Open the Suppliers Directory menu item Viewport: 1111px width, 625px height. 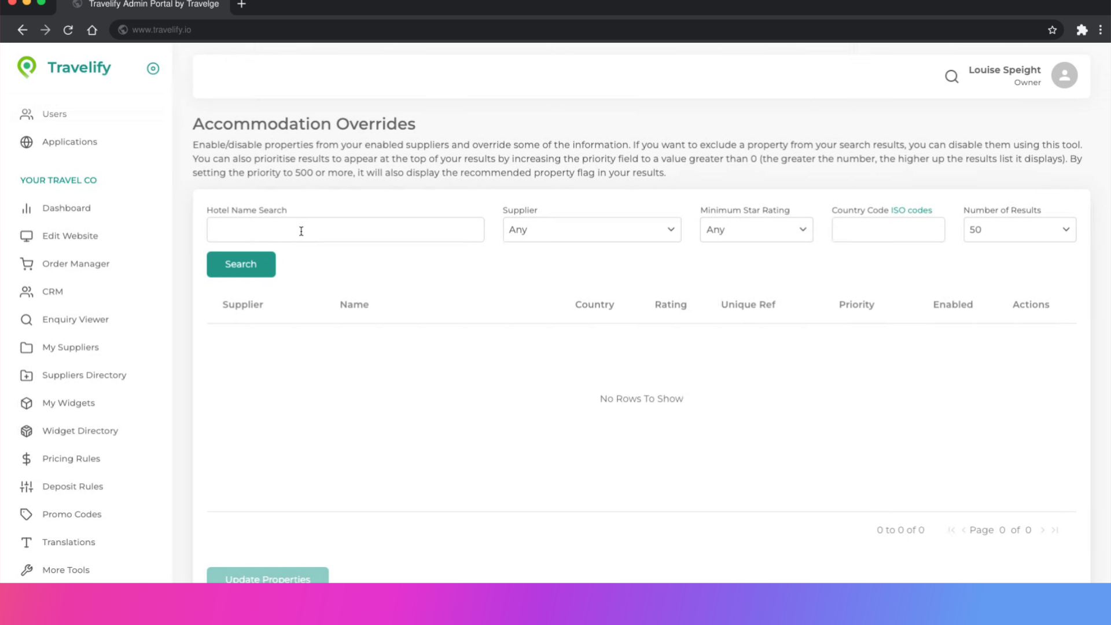point(84,375)
